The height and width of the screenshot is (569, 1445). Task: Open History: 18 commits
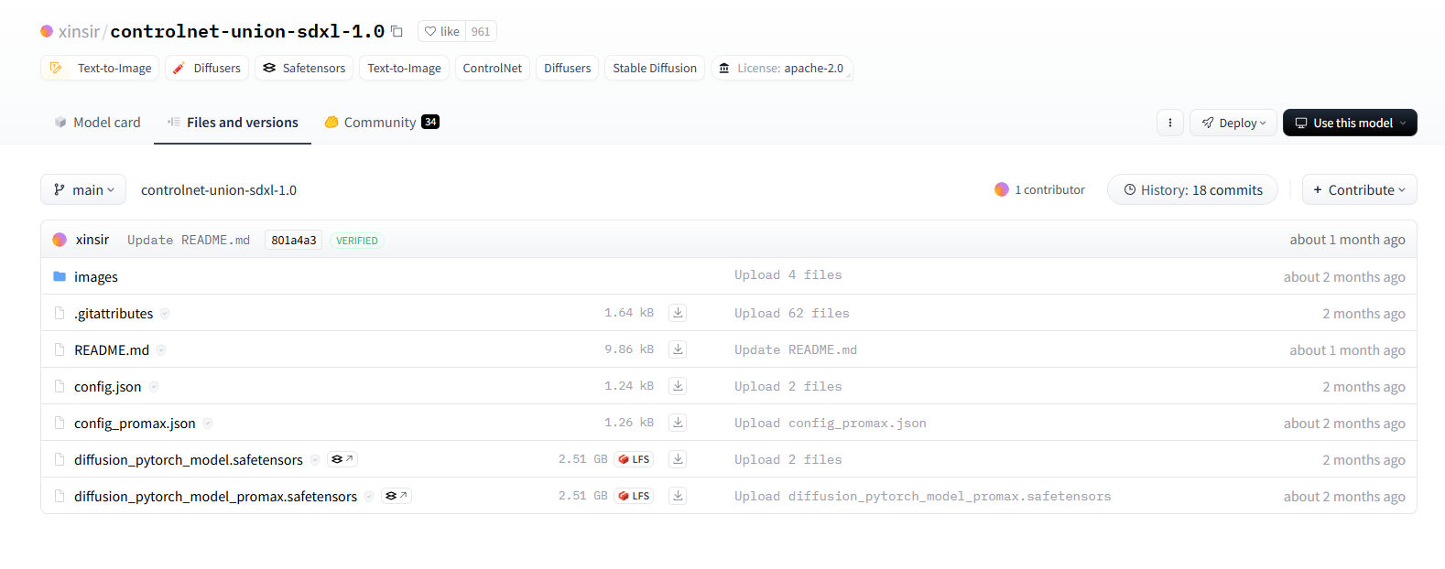pyautogui.click(x=1192, y=189)
